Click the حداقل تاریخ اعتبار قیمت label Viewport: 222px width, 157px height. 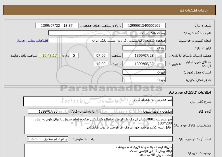pyautogui.click(x=198, y=64)
